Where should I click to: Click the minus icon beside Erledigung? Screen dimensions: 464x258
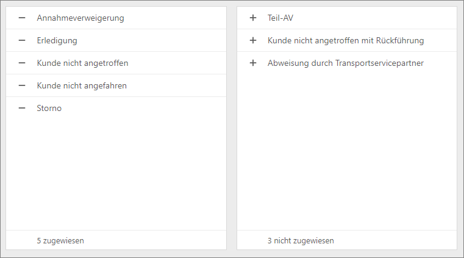click(x=22, y=40)
